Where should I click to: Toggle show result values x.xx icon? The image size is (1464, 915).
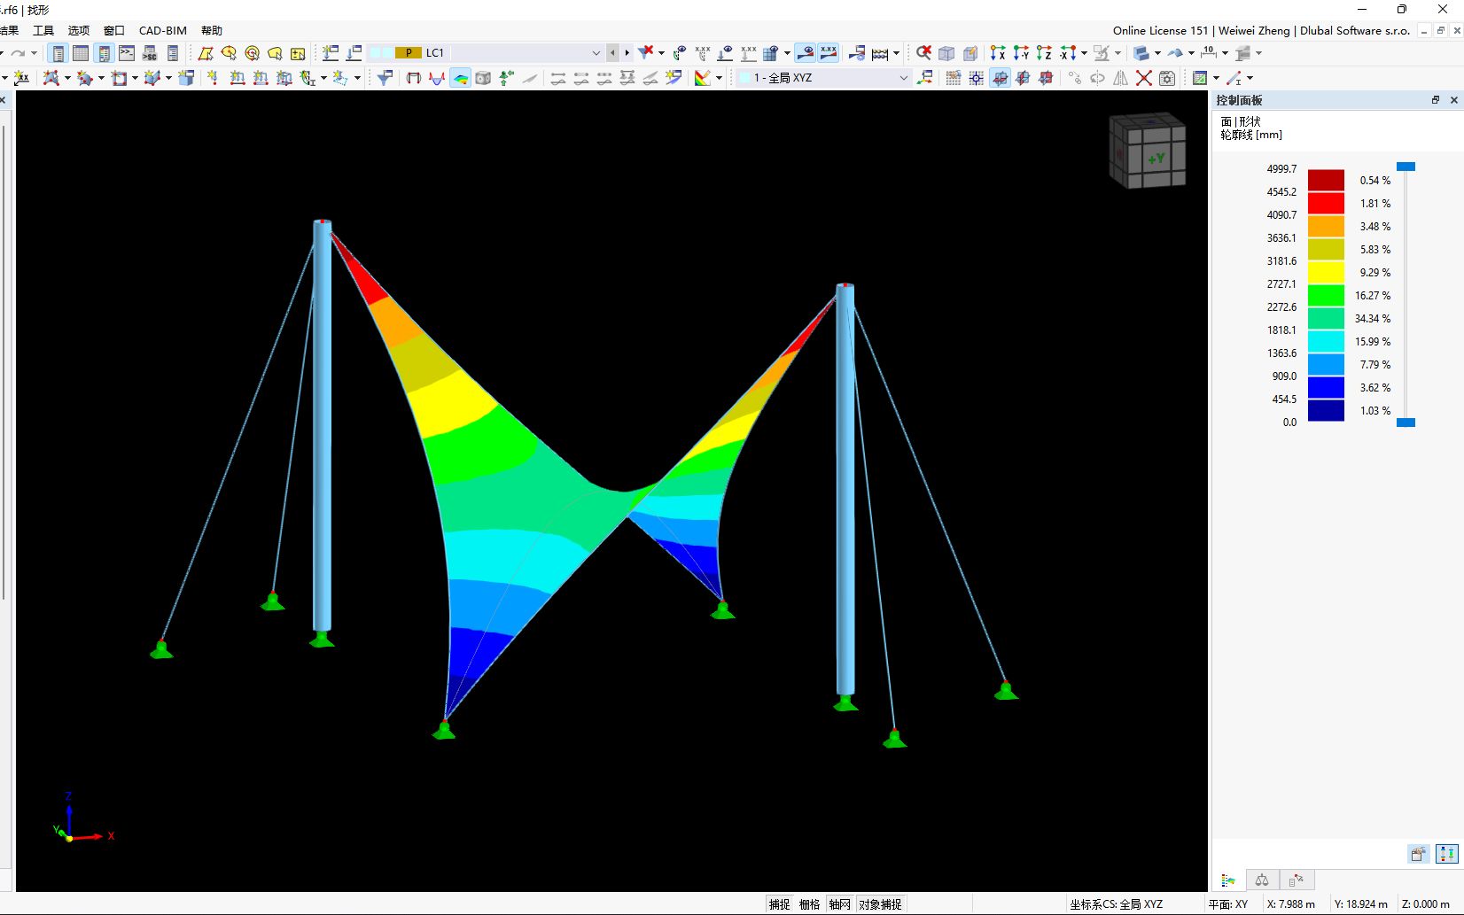829,53
